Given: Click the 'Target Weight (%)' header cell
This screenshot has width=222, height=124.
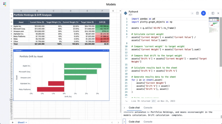Looking at the screenshot, I should coord(54,22).
